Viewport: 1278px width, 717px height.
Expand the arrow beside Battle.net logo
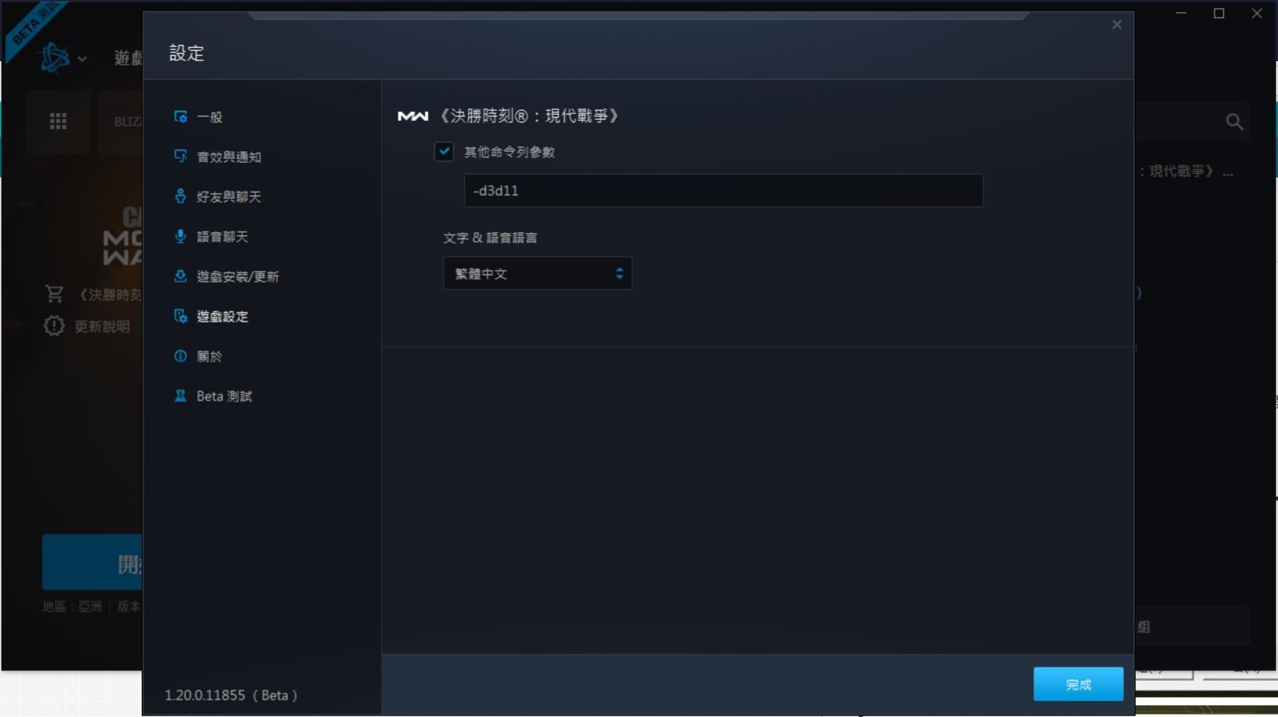(x=82, y=59)
